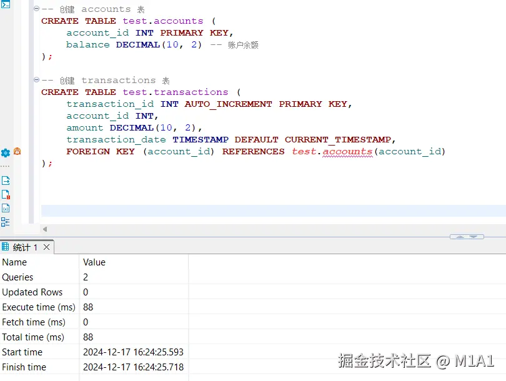This screenshot has width=506, height=381.
Task: Click the '-- 创建 transactions 表' comment
Action: (106, 81)
